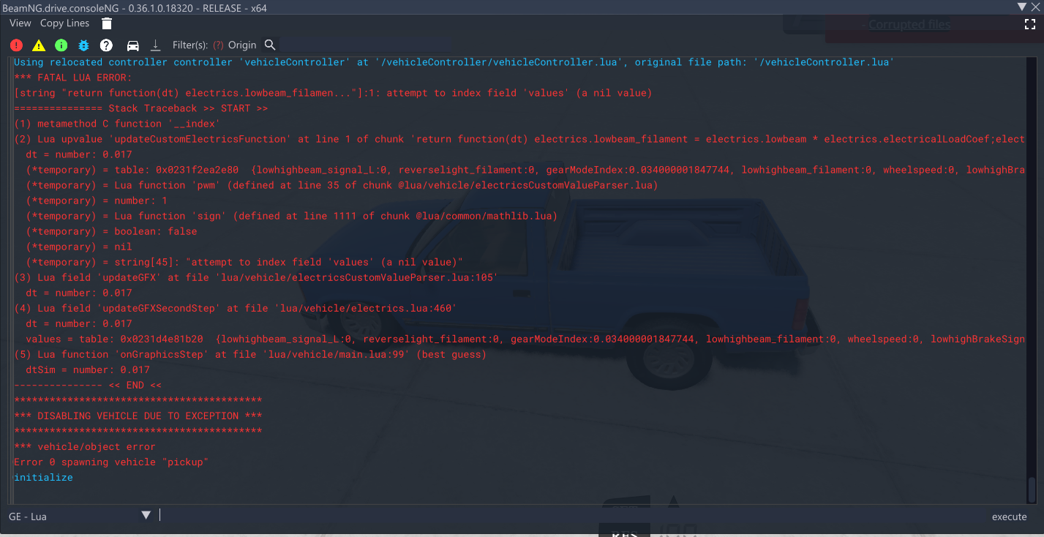Clear console with trash icon
The image size is (1044, 537).
click(107, 23)
